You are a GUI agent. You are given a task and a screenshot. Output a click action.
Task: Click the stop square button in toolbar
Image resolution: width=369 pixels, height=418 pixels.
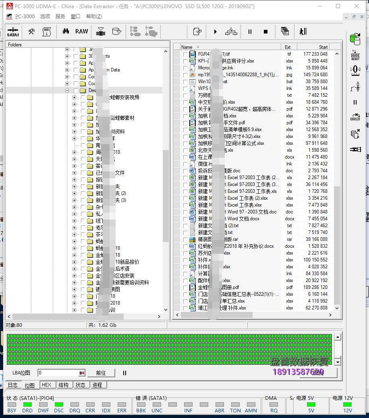[x=265, y=31]
